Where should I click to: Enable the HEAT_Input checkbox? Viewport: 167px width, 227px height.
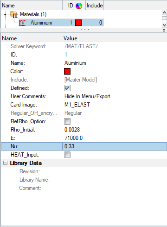(x=67, y=155)
